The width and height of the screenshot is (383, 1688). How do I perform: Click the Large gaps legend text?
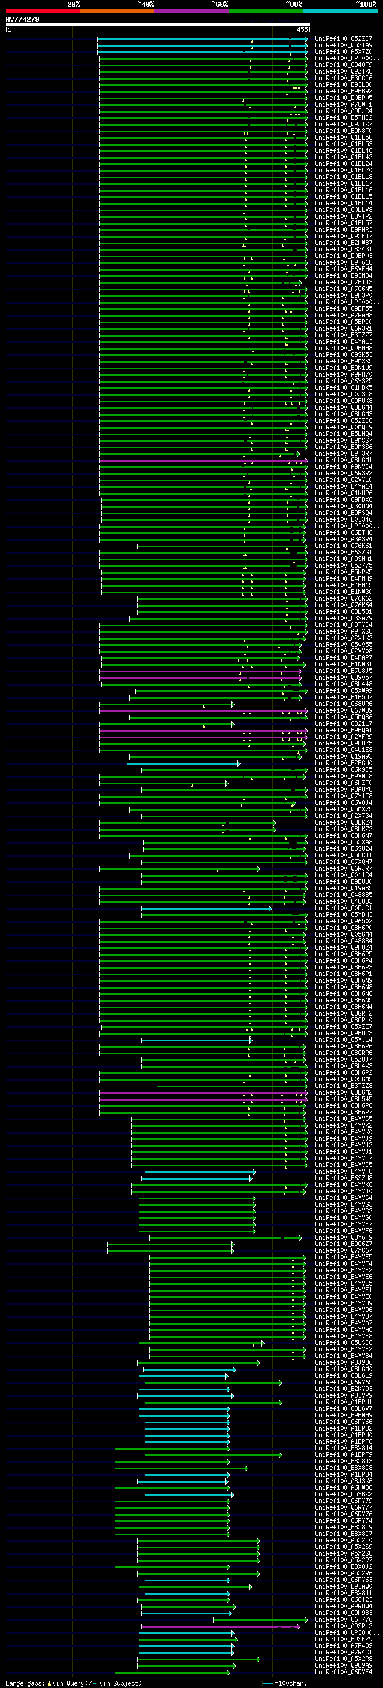click(x=74, y=1683)
